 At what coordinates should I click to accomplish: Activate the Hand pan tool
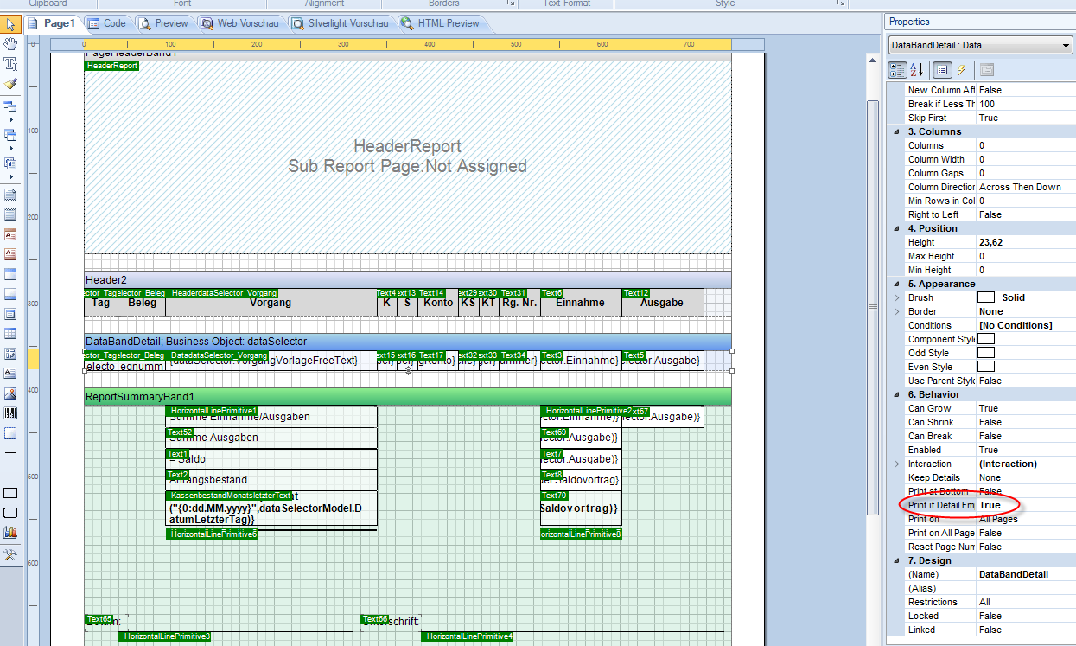10,43
